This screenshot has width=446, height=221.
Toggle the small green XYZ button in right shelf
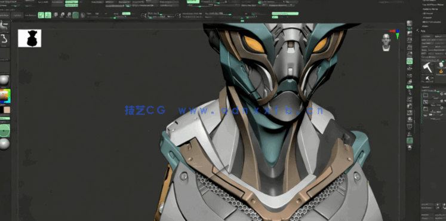(410, 87)
